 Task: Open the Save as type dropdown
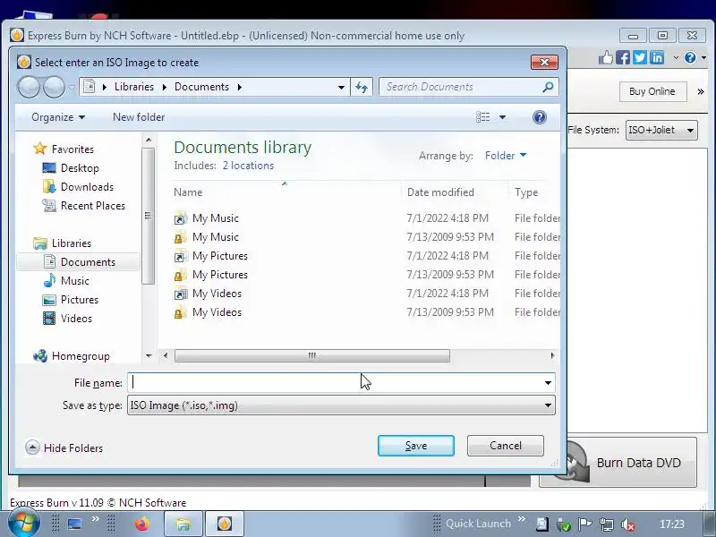click(x=341, y=405)
